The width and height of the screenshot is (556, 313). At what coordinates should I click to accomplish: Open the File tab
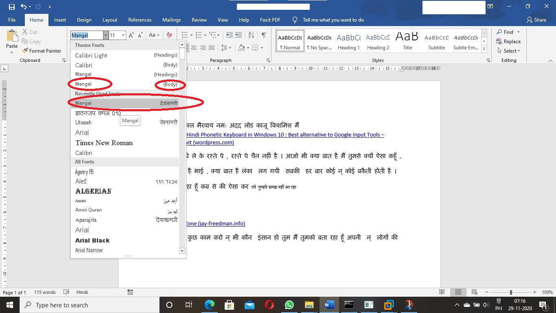click(x=12, y=20)
